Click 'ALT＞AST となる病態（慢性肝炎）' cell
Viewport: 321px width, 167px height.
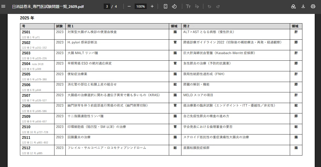209,32
